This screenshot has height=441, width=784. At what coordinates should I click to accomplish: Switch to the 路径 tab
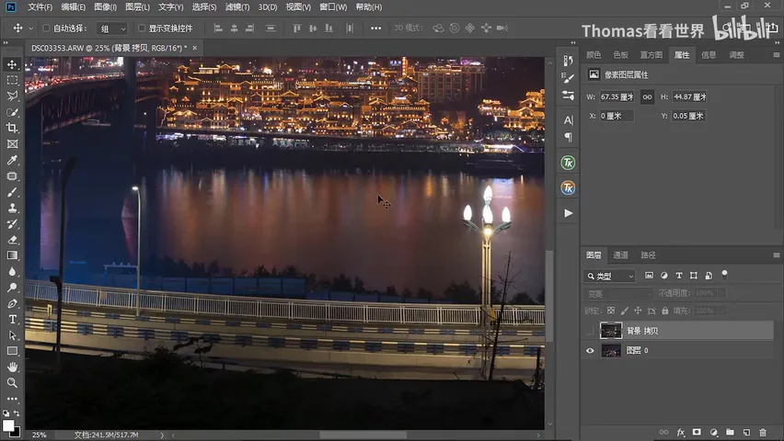tap(648, 255)
